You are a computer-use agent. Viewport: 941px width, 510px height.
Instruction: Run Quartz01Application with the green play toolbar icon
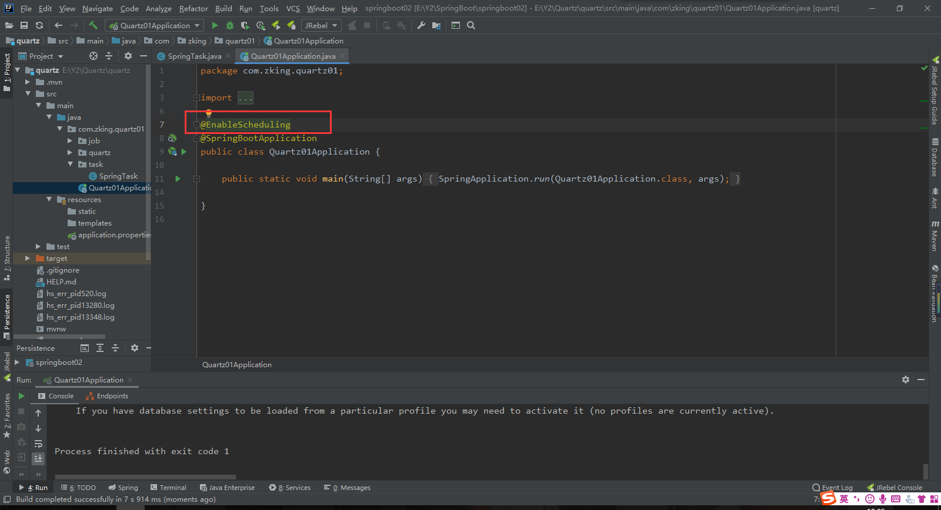pyautogui.click(x=215, y=25)
